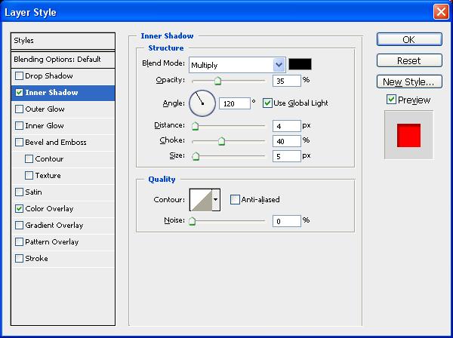The image size is (453, 338).
Task: Tick the Inner Glow checkbox
Action: click(x=19, y=125)
